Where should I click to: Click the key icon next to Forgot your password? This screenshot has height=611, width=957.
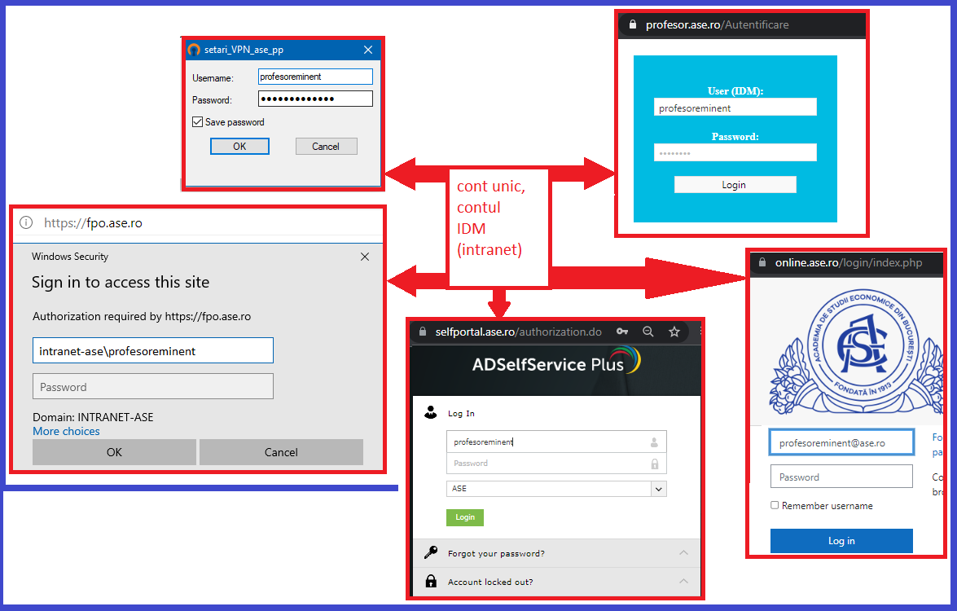pyautogui.click(x=431, y=552)
